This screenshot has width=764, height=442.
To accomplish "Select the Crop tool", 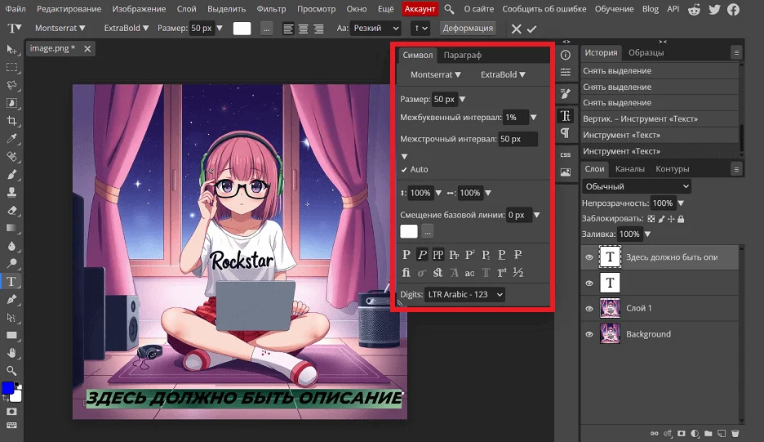I will [12, 121].
